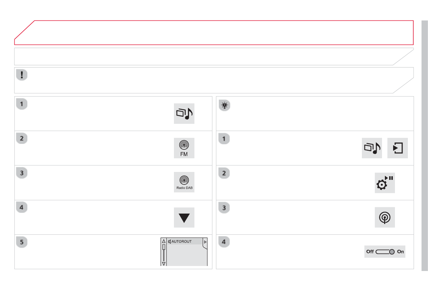Select the AUTOROUT entry in the list
Screen dimensions: 428x285
[184, 242]
